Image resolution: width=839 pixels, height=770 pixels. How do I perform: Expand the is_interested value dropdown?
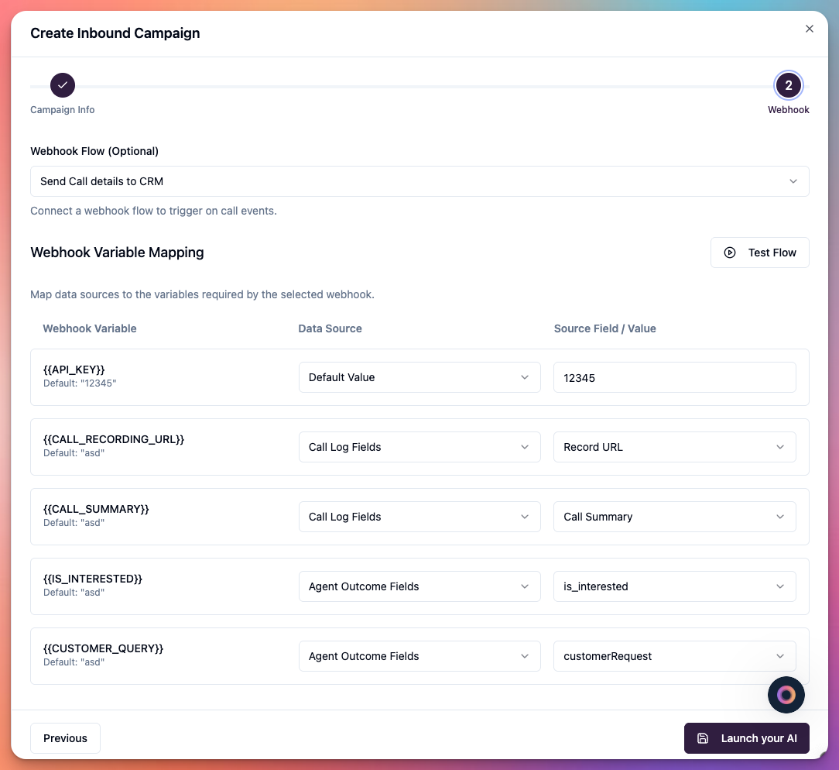(674, 586)
